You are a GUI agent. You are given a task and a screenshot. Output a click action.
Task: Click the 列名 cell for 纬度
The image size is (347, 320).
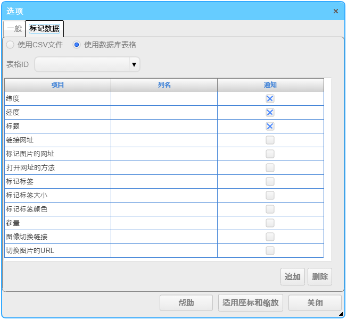164,98
